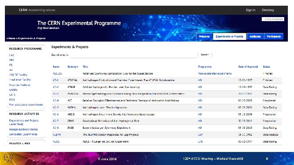
Task: Sort by the Synonym column header
Action: [x=73, y=66]
